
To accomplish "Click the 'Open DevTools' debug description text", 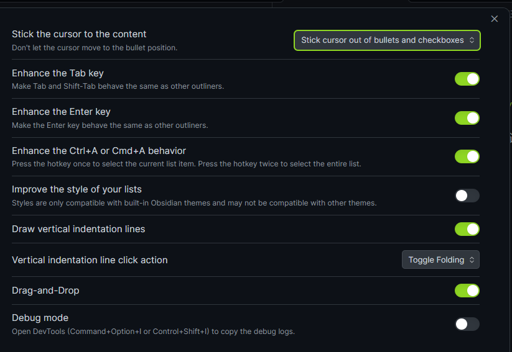I will tap(153, 332).
